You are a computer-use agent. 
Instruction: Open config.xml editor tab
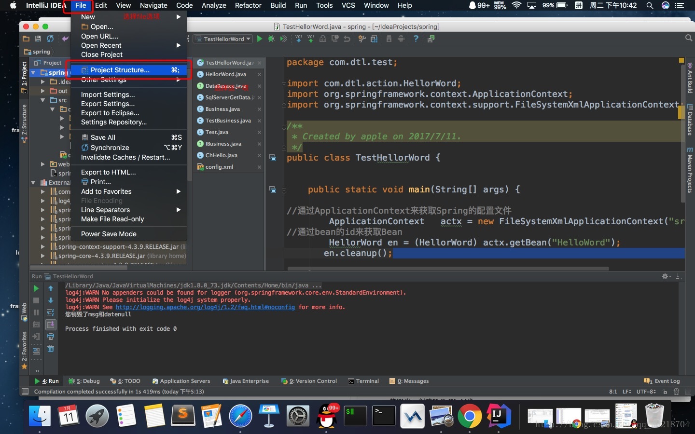219,167
